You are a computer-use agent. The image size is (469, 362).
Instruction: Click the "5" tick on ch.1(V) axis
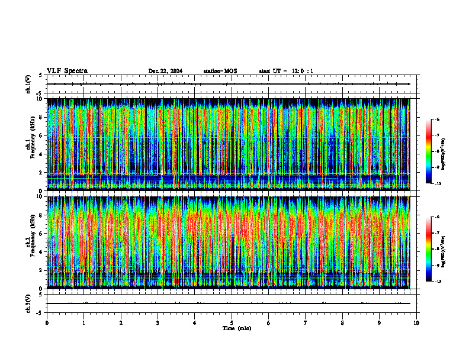(x=41, y=75)
